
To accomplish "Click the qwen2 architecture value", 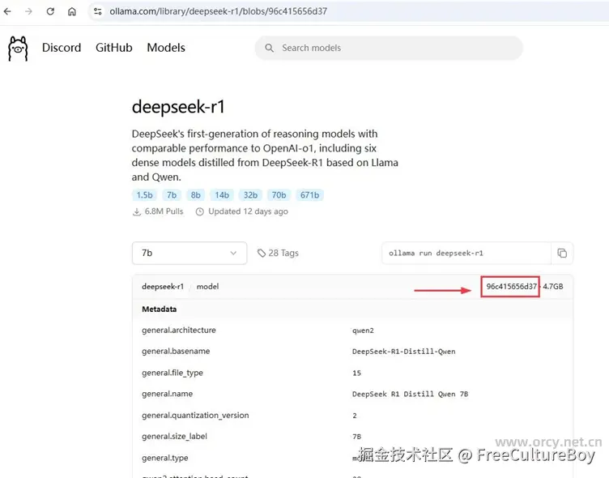I will [363, 331].
